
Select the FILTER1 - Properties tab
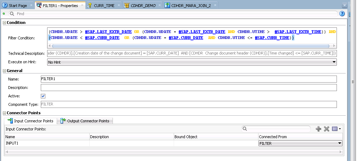tap(60, 6)
